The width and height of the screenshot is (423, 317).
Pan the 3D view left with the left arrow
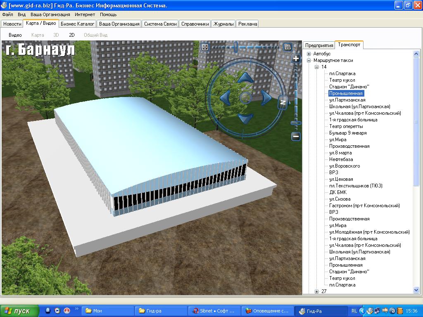pos(225,98)
